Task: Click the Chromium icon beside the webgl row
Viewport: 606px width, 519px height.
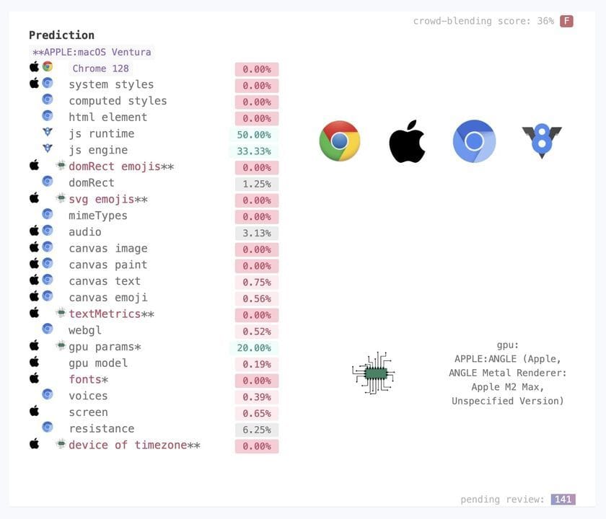Action: pyautogui.click(x=48, y=329)
